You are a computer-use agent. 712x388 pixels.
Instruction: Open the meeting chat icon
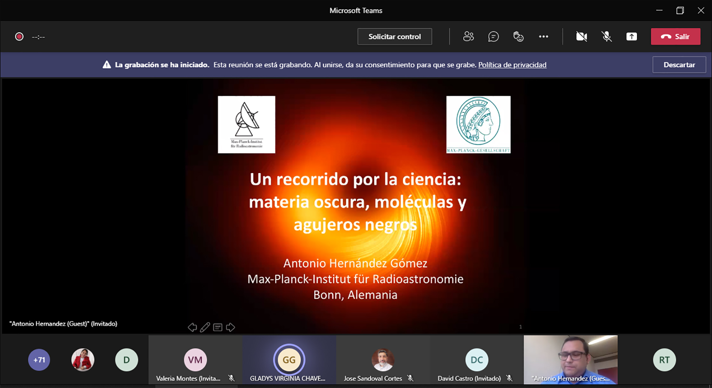pyautogui.click(x=493, y=36)
